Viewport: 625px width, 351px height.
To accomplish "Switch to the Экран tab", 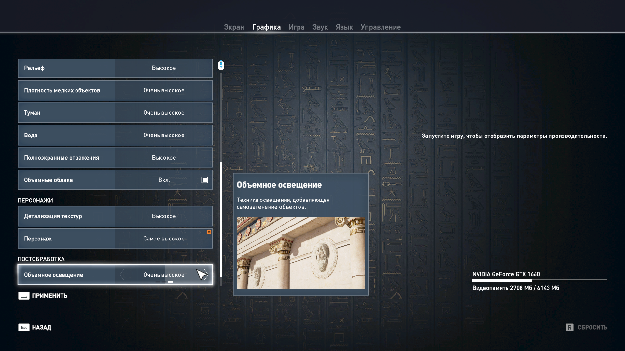I will click(x=234, y=27).
